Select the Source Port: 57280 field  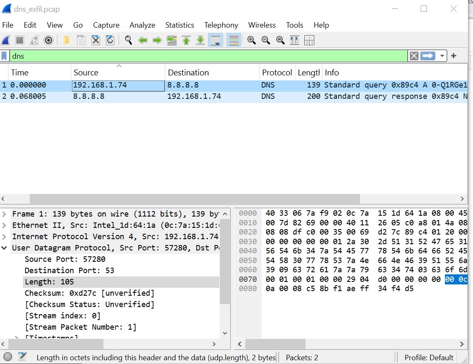65,259
